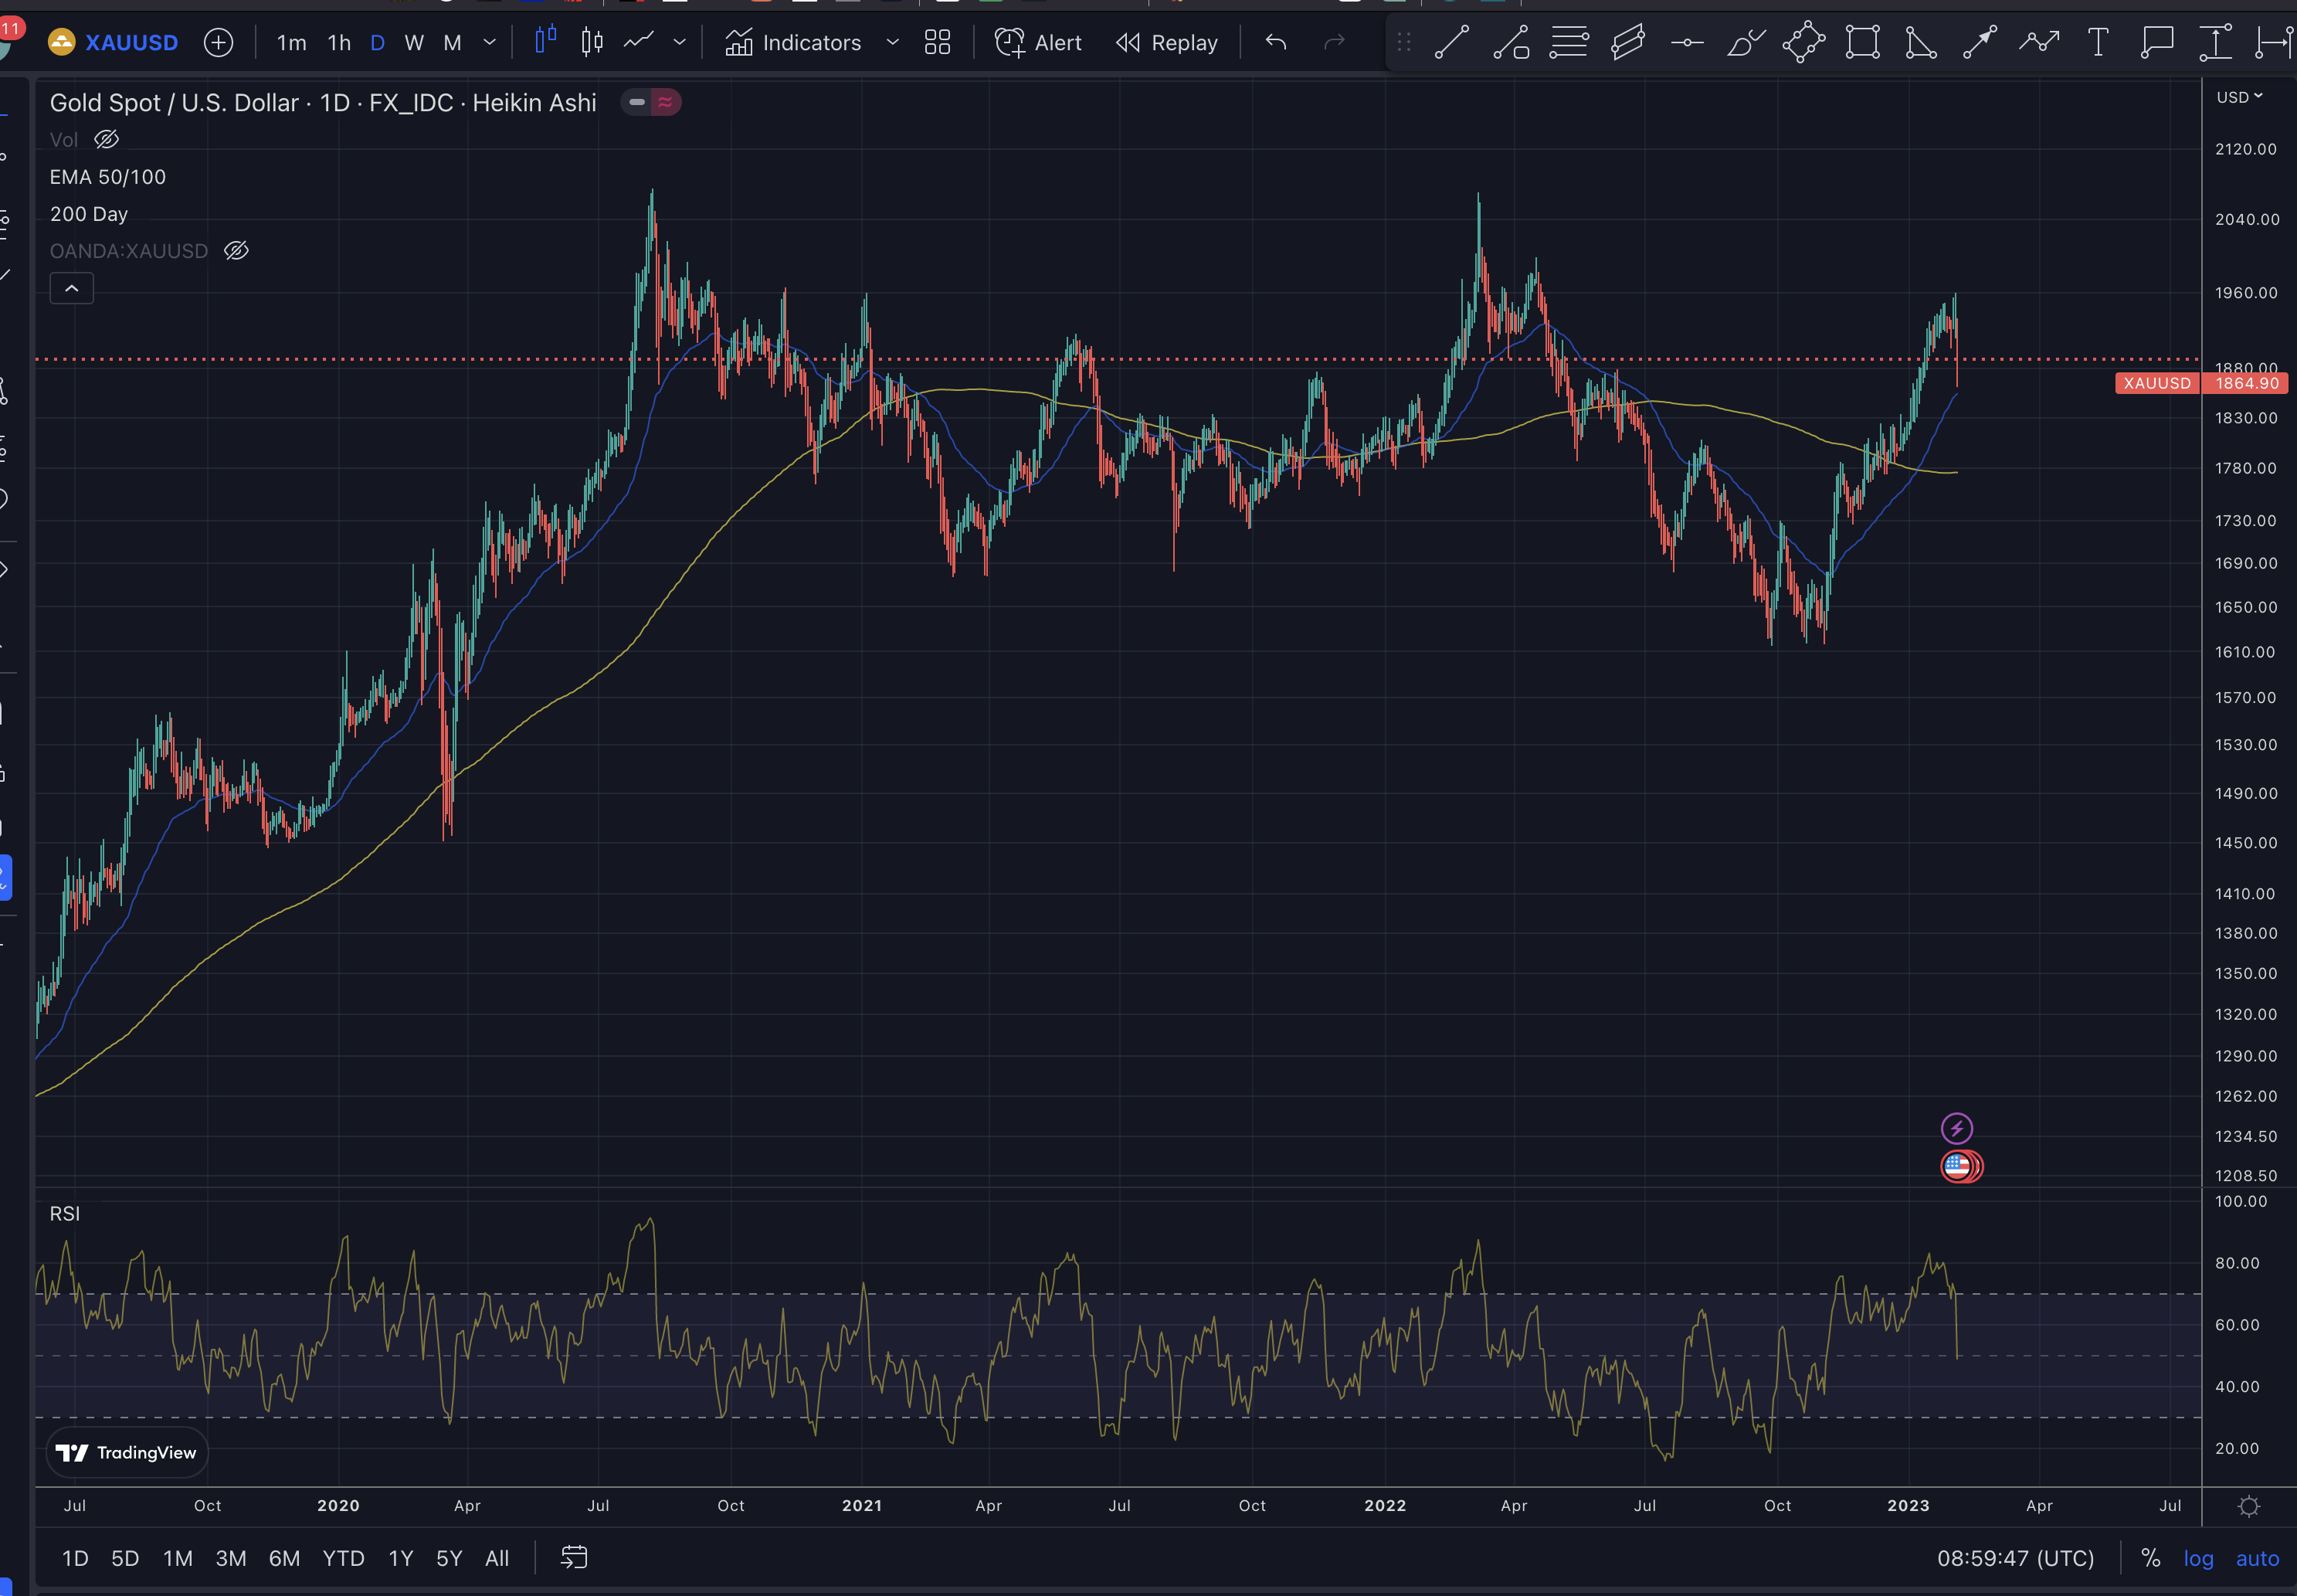Select the trend line drawing tool
Image resolution: width=2297 pixels, height=1596 pixels.
click(1451, 43)
